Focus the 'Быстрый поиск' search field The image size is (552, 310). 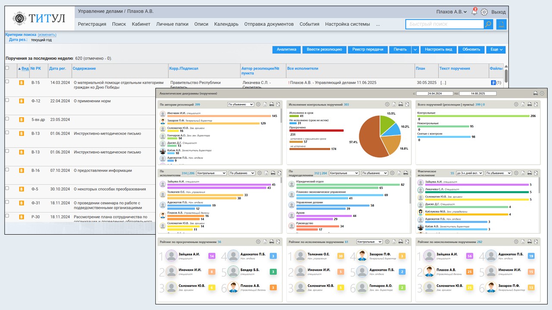click(444, 25)
